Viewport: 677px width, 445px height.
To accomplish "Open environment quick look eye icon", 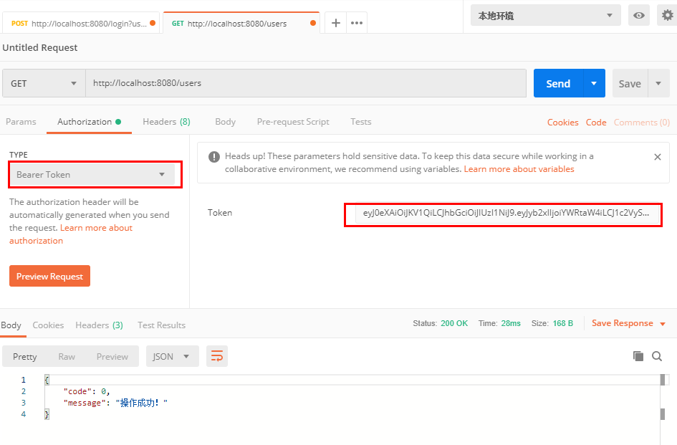I will 638,16.
